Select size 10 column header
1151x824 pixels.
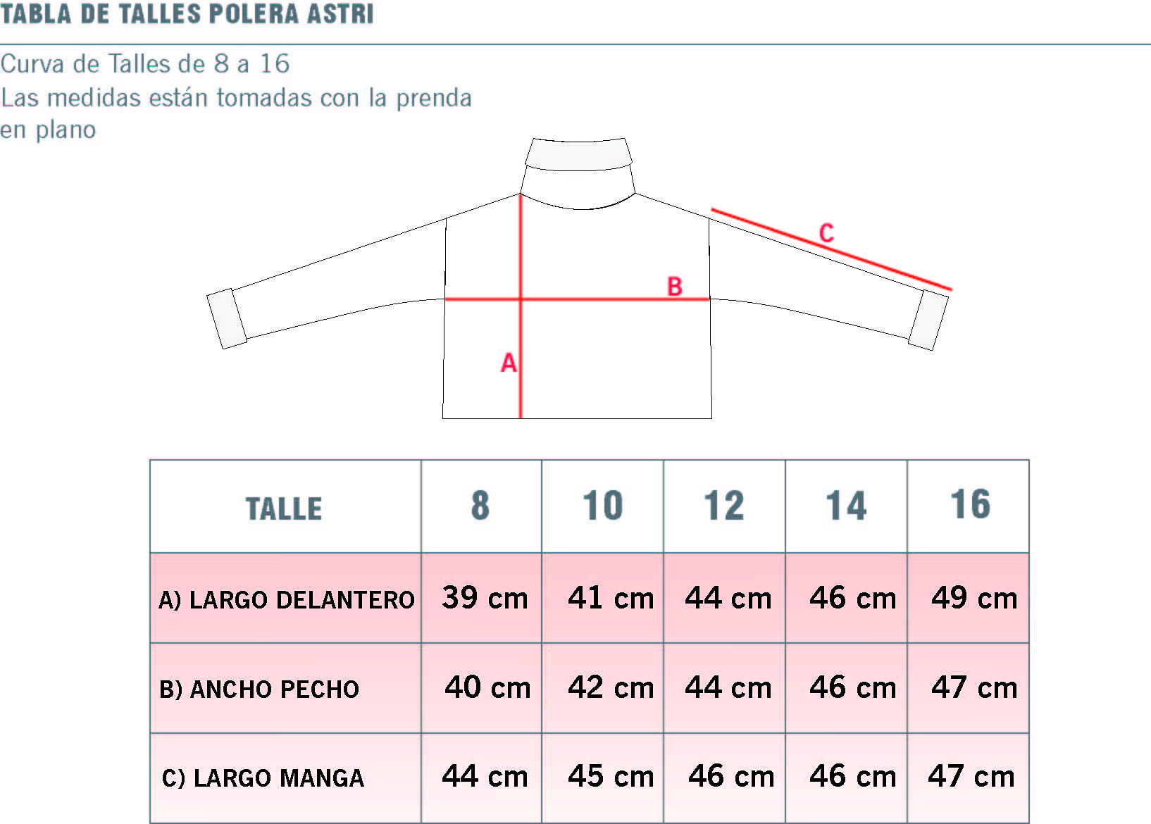603,506
